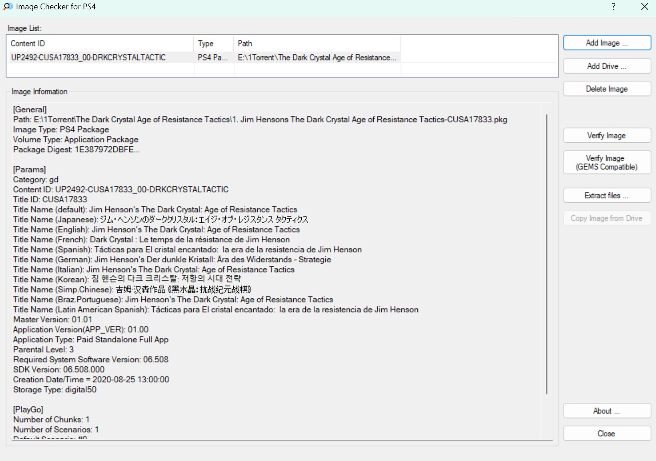
Task: Click the Delete Image button
Action: point(607,89)
